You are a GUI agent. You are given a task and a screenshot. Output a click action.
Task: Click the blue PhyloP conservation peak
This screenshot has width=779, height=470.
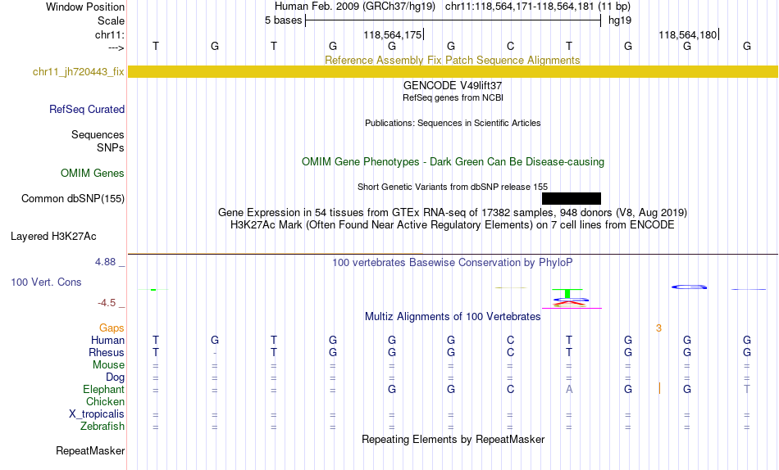click(x=689, y=287)
